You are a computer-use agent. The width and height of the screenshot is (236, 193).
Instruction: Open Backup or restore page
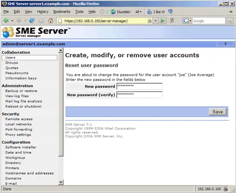pos(21,91)
